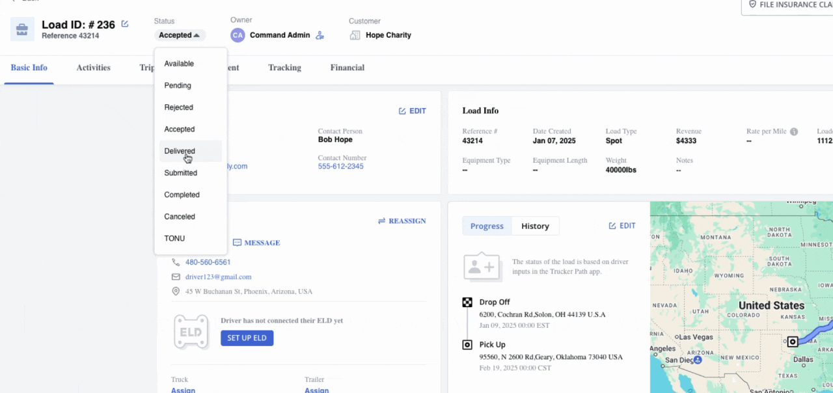Screen dimensions: 833x393
Task: Choose the TONU status option
Action: click(174, 238)
